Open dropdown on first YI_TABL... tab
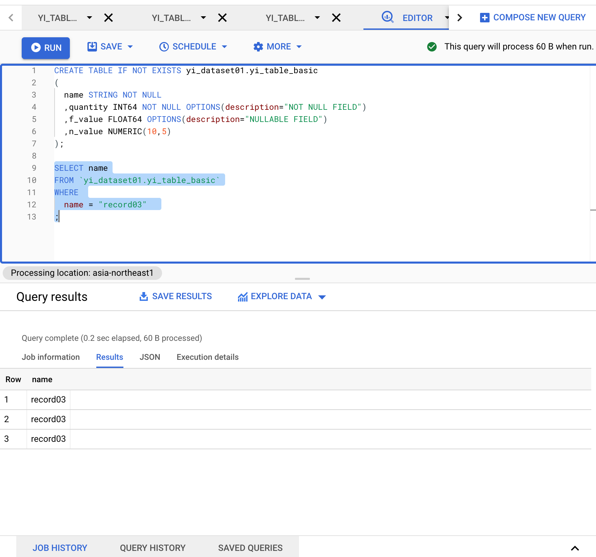Viewport: 596px width, 557px height. coord(90,18)
